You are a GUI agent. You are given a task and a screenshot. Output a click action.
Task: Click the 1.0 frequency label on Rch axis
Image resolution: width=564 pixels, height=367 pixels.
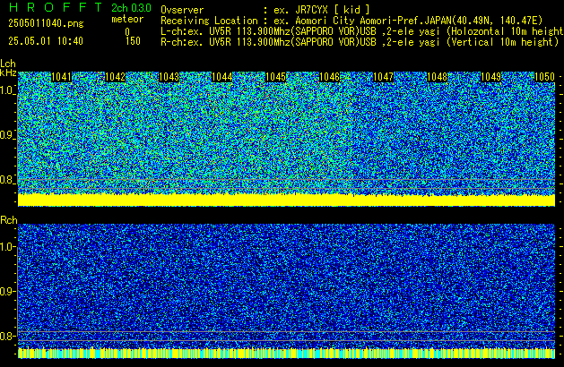coord(7,247)
